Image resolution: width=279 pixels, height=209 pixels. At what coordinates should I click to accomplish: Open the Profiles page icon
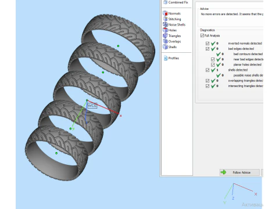click(166, 58)
